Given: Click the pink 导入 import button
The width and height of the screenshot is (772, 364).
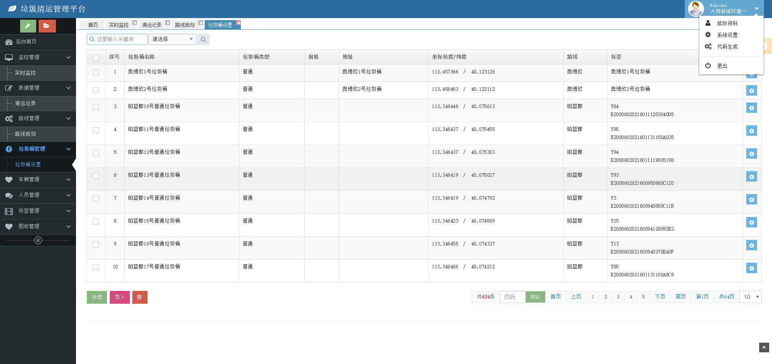Looking at the screenshot, I should [x=120, y=297].
